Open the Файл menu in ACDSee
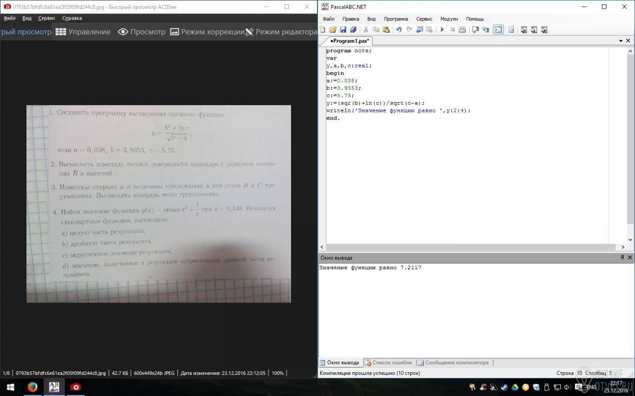This screenshot has width=635, height=396. [x=10, y=18]
